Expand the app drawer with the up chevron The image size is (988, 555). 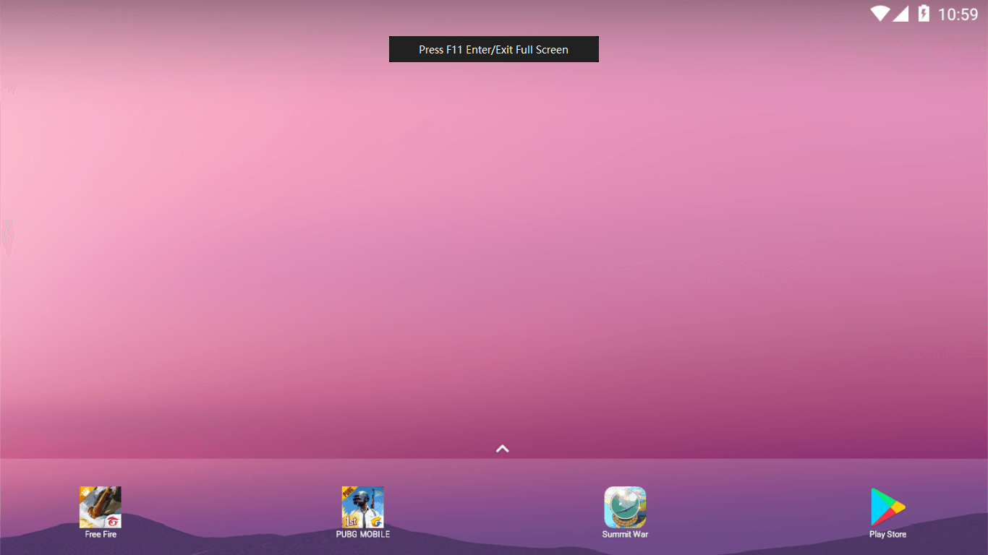[503, 449]
